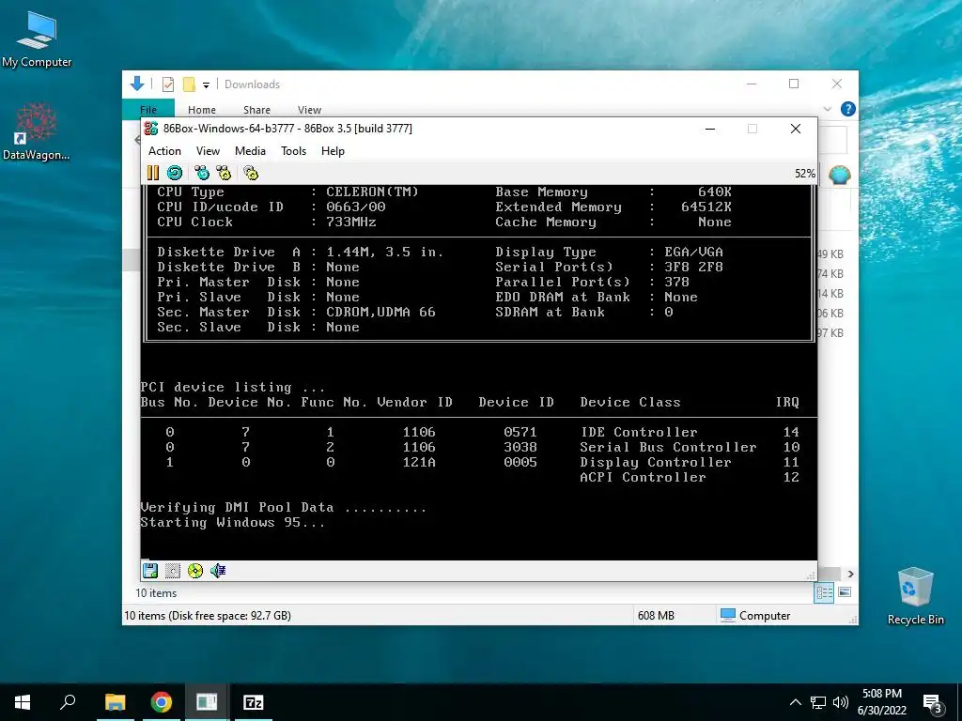This screenshot has width=962, height=721.
Task: Select the Recycle Bin desktop icon
Action: (x=915, y=596)
